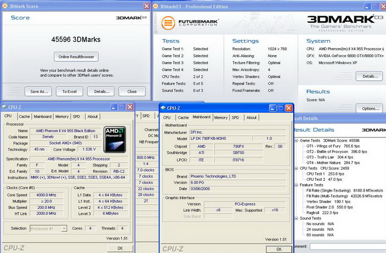Click OK in left CPU-Z window
The height and width of the screenshot is (253, 386).
[120, 248]
